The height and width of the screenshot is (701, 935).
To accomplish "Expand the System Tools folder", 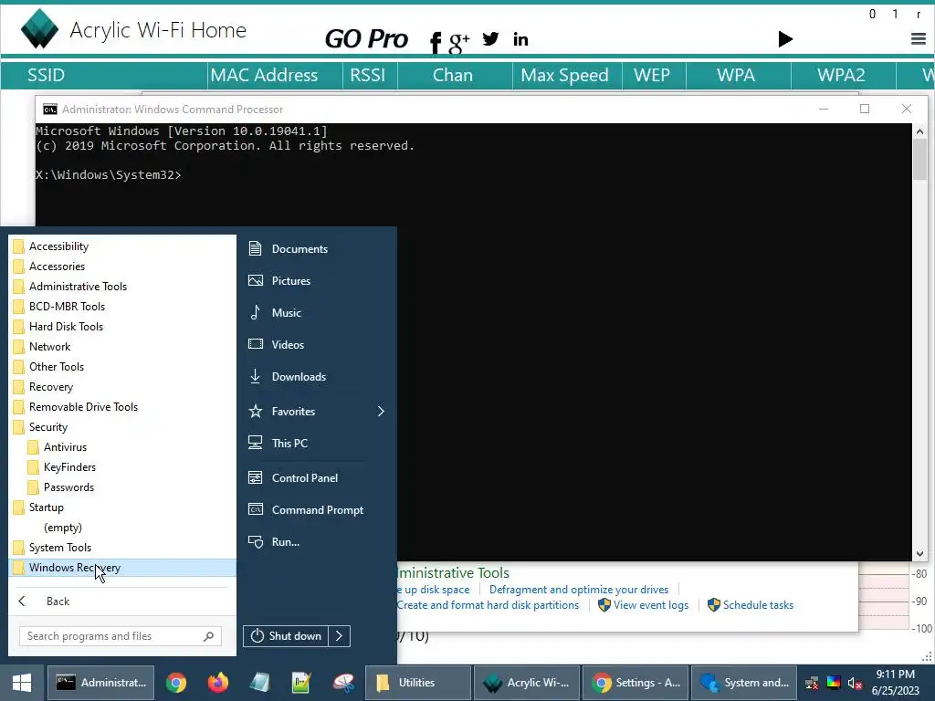I will point(122,548).
